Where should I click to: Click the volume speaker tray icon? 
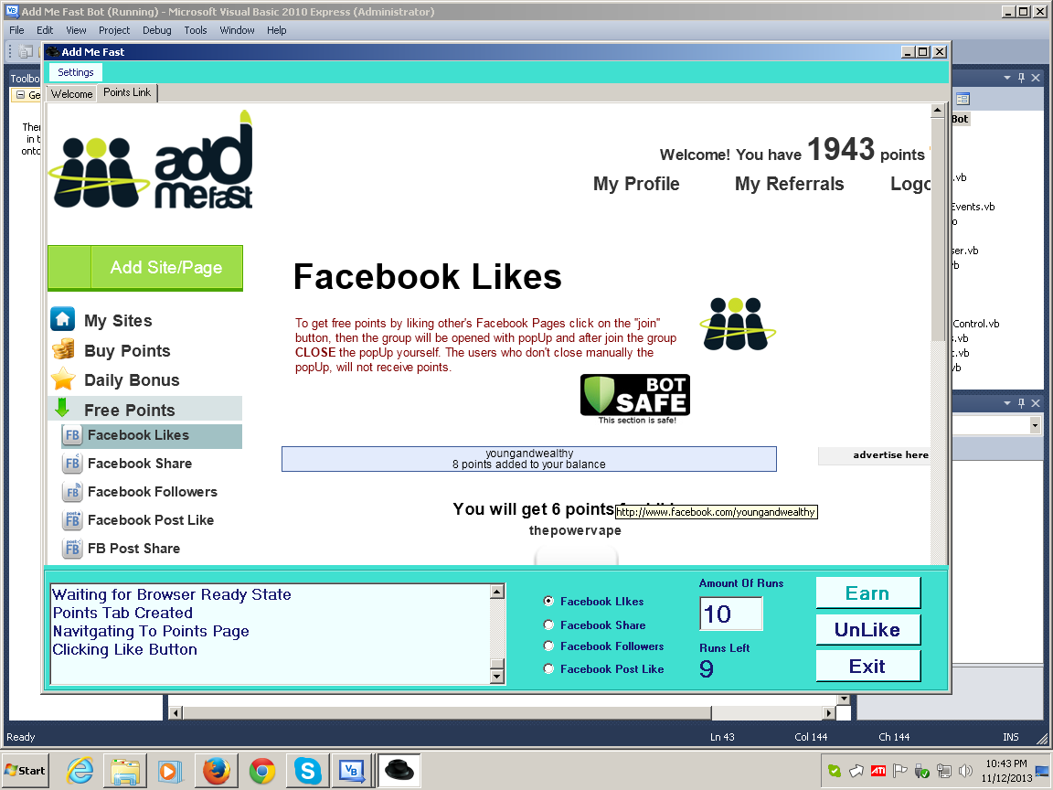point(965,771)
